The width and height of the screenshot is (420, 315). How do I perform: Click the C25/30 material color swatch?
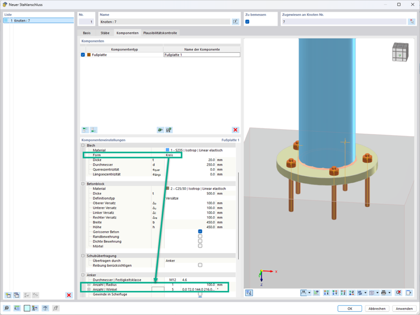click(x=167, y=188)
